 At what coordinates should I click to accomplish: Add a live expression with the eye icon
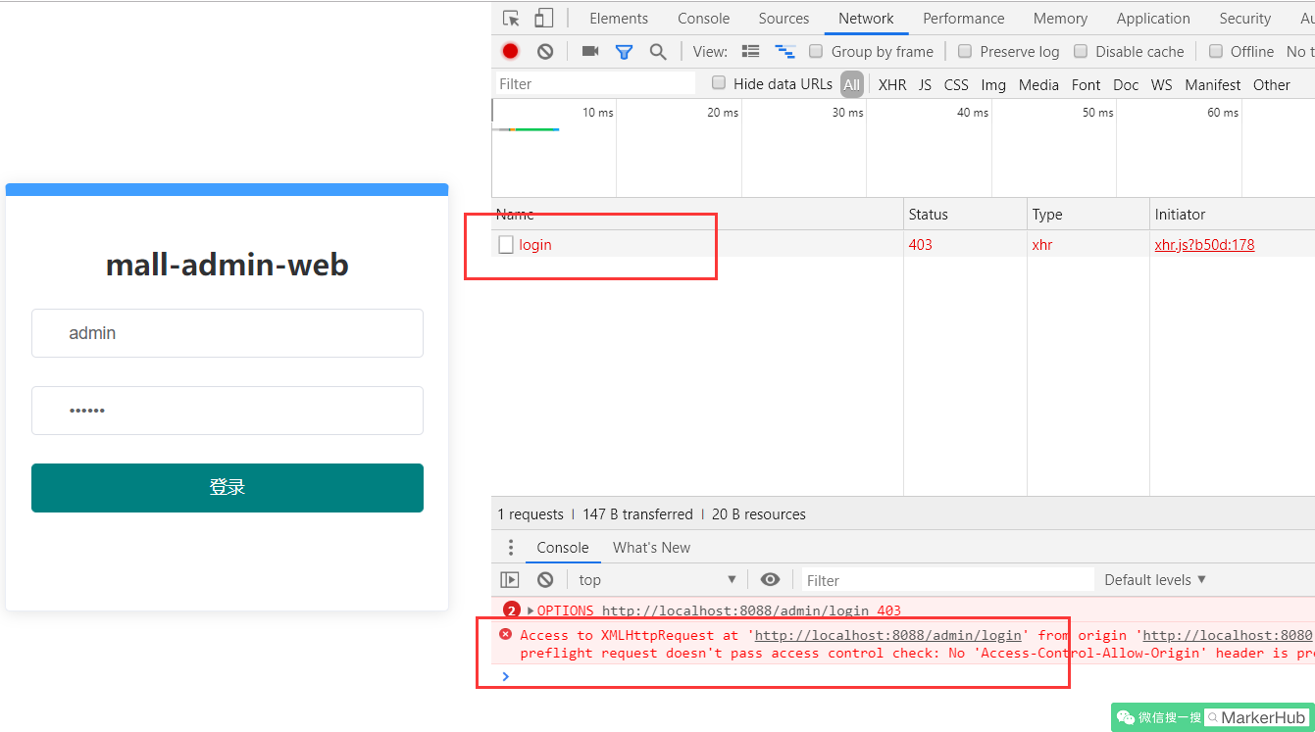(770, 579)
